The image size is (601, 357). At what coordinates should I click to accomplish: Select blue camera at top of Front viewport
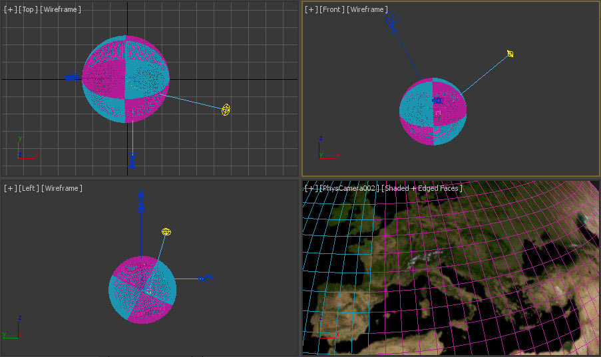391,23
